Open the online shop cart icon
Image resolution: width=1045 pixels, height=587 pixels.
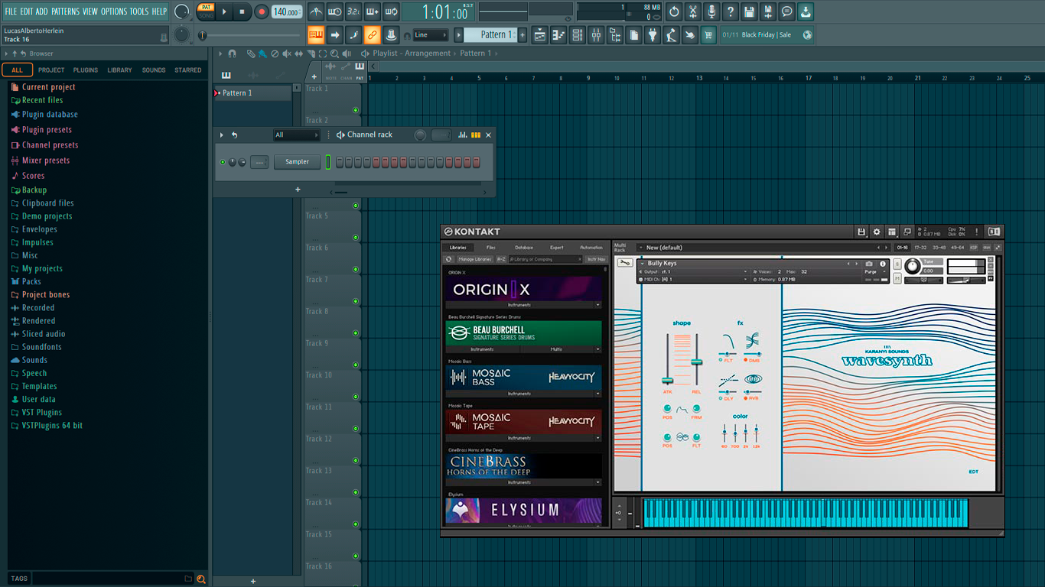coord(708,34)
